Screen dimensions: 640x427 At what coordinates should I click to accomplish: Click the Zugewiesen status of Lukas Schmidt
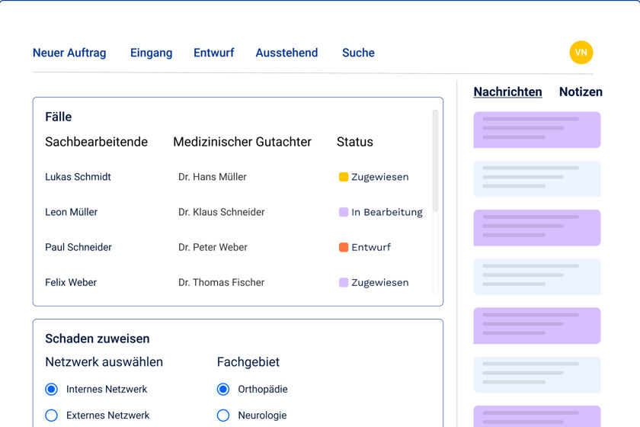pyautogui.click(x=380, y=177)
